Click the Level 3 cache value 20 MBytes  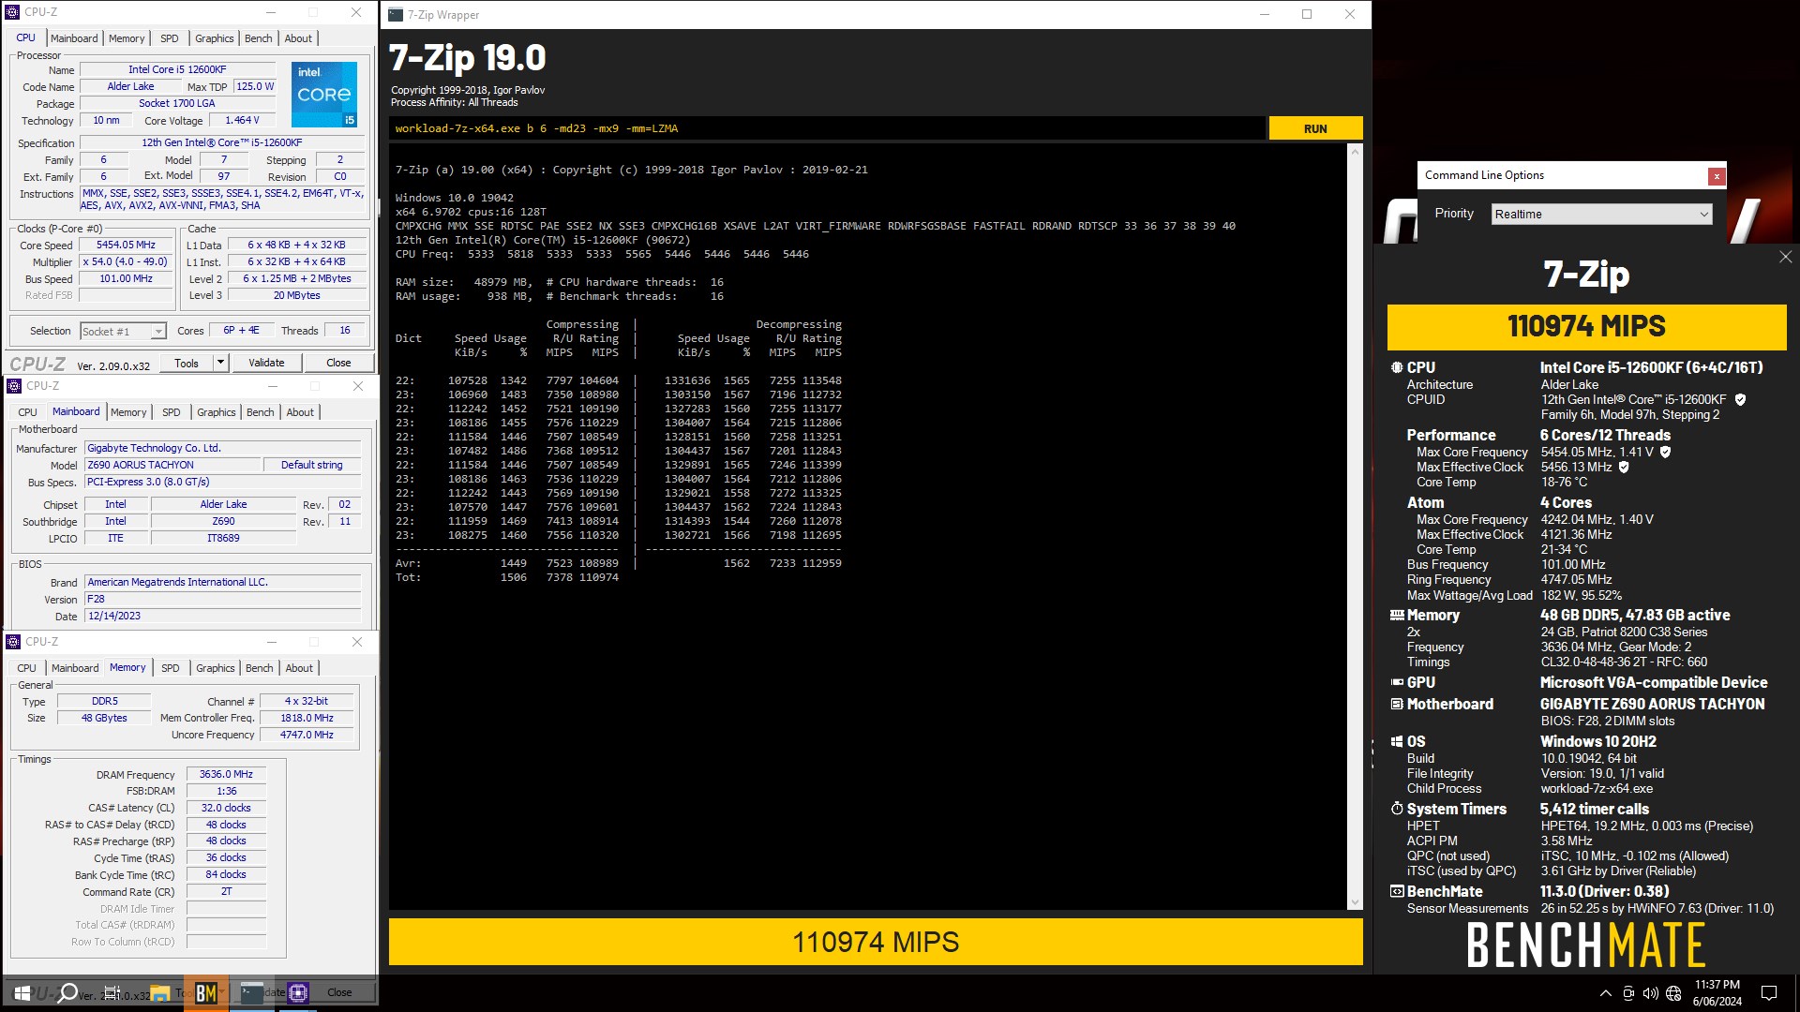pos(296,296)
